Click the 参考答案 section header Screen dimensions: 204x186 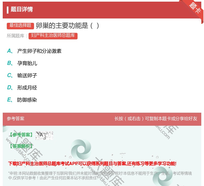[16, 119]
